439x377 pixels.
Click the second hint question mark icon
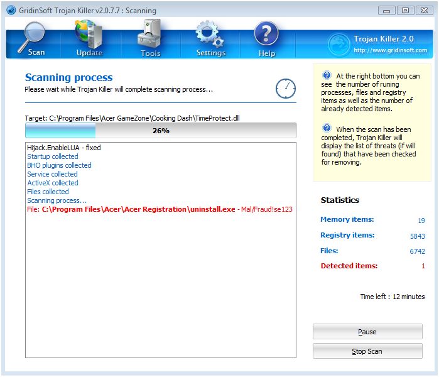click(327, 128)
